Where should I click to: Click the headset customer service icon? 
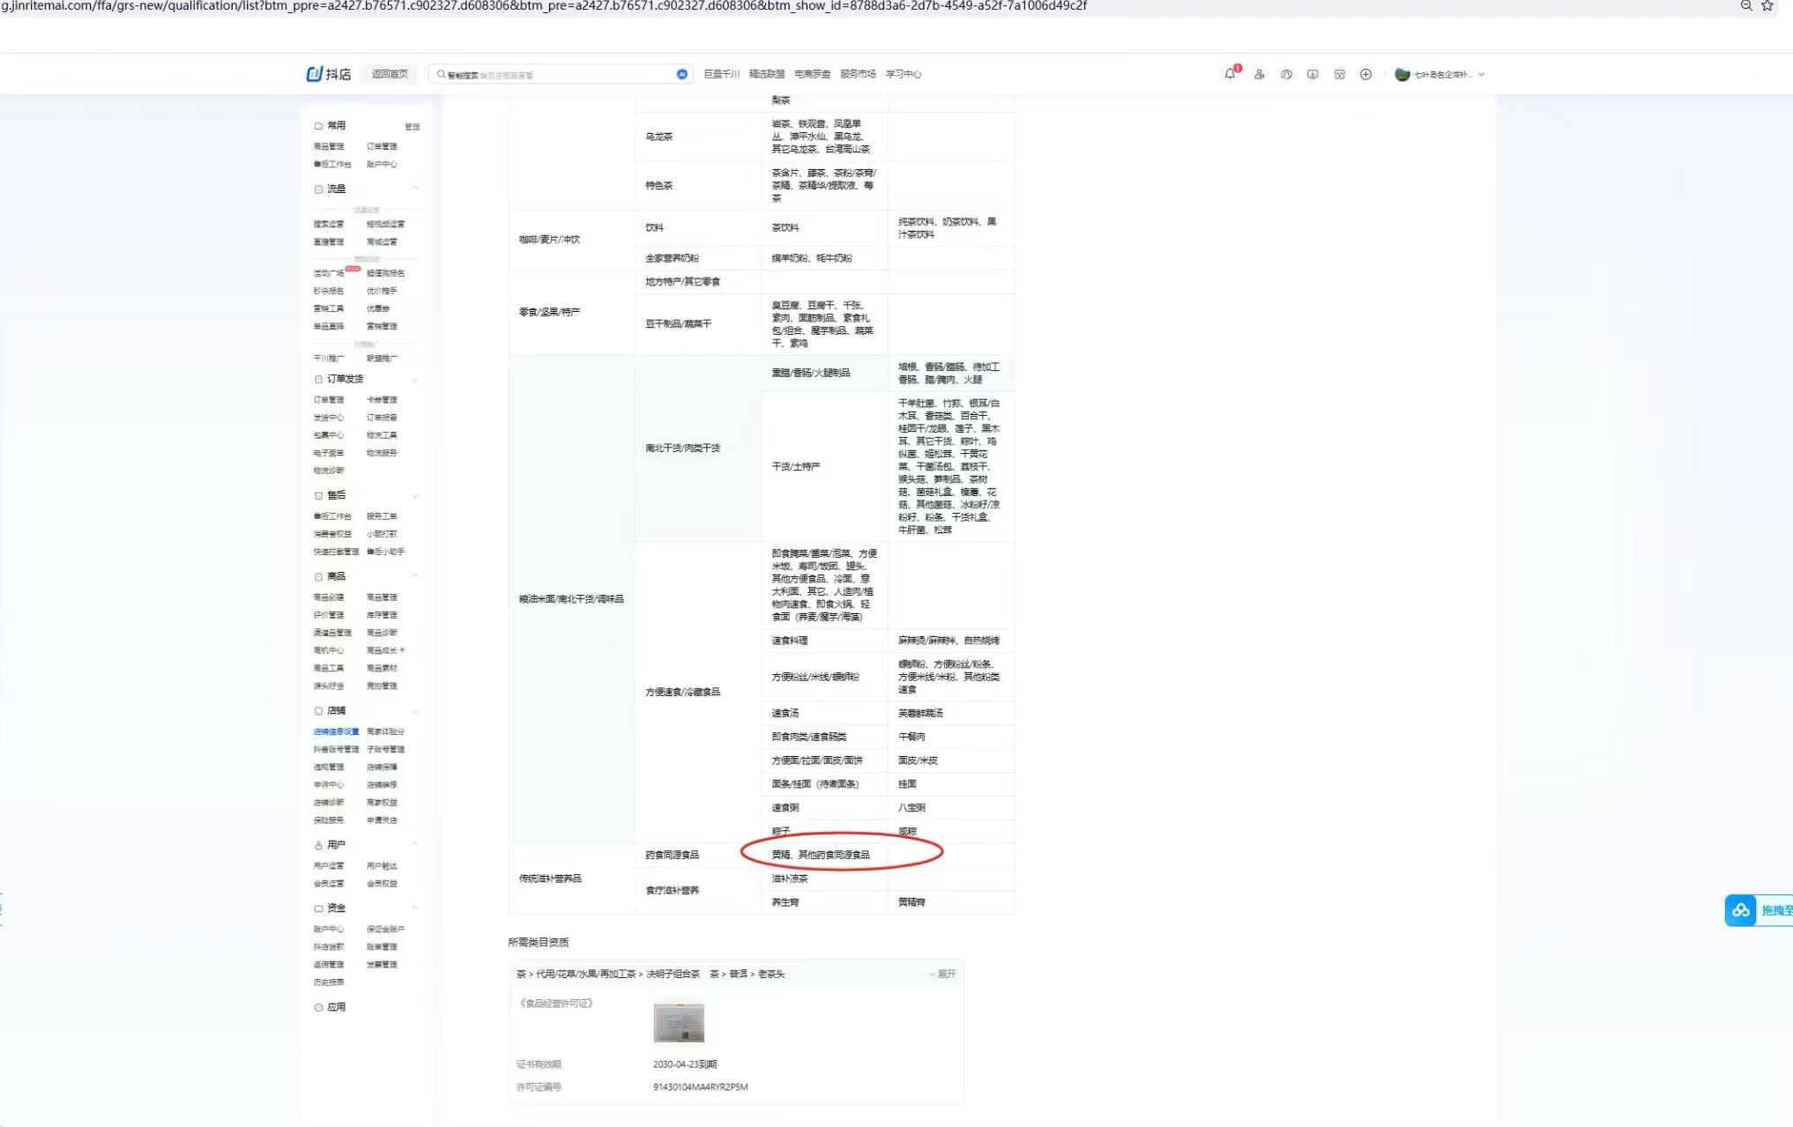1286,74
